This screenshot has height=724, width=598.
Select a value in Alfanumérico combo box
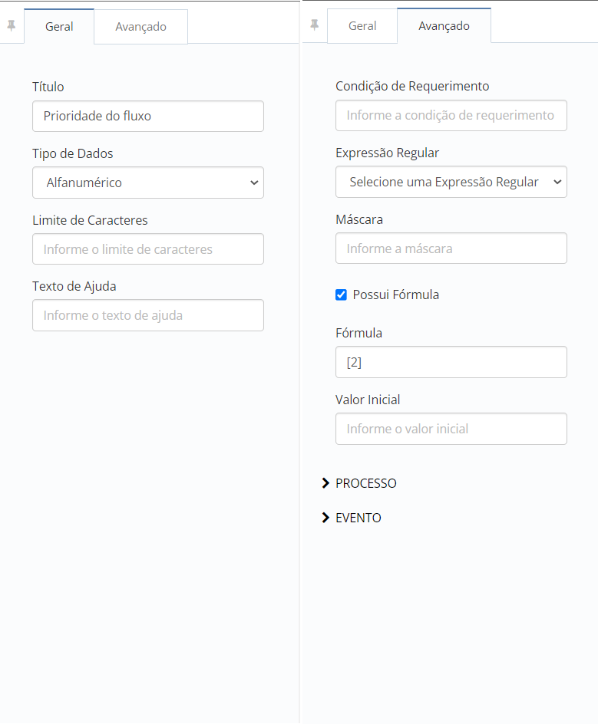[x=147, y=183]
